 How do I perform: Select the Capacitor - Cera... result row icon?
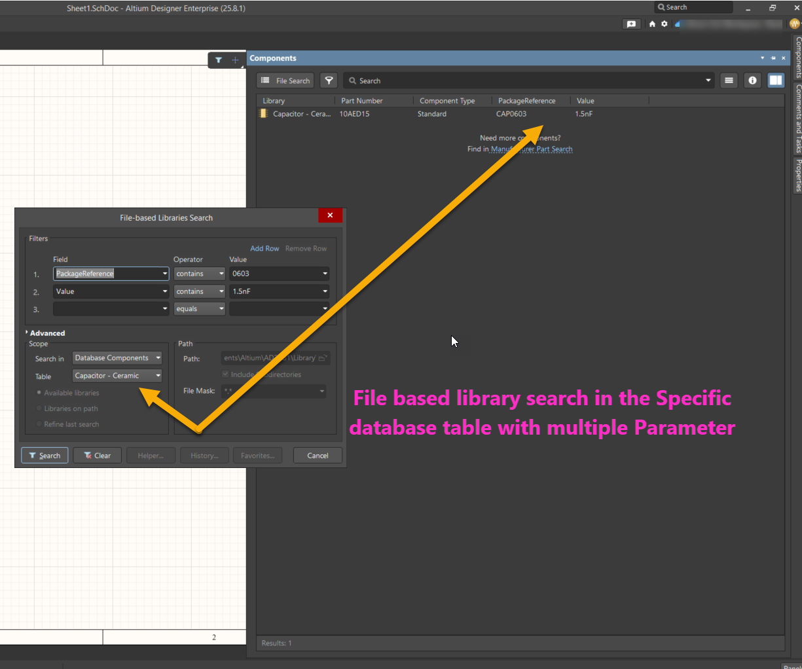point(263,114)
